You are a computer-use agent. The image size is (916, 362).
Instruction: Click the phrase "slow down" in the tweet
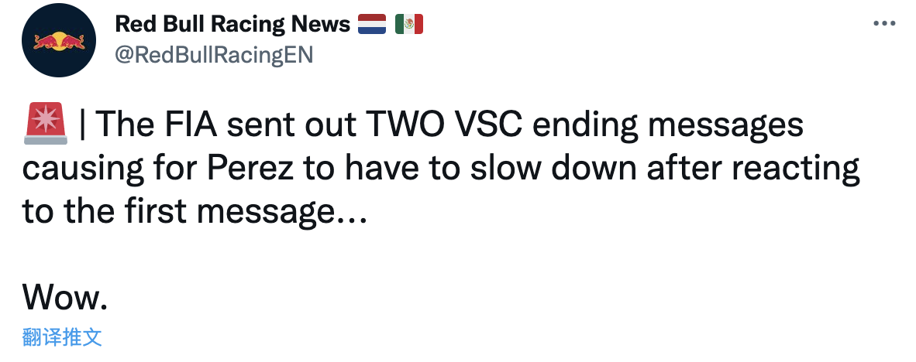(552, 169)
